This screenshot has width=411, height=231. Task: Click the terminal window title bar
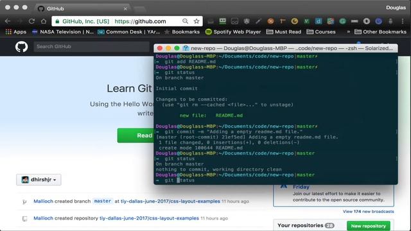click(275, 48)
